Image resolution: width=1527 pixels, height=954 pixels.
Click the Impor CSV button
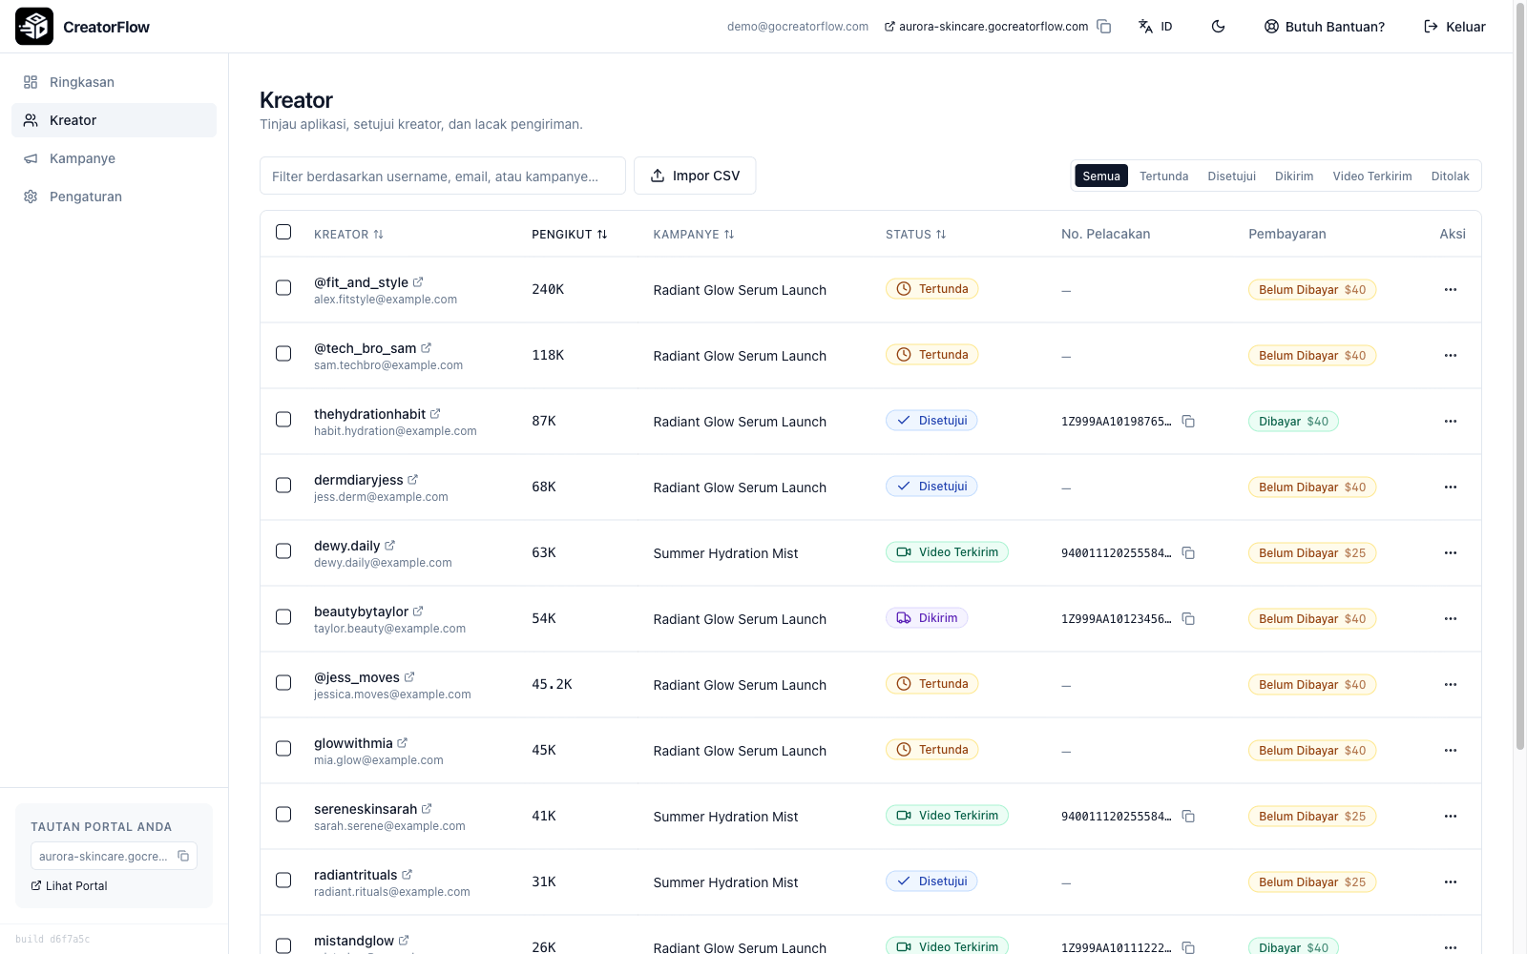(695, 176)
